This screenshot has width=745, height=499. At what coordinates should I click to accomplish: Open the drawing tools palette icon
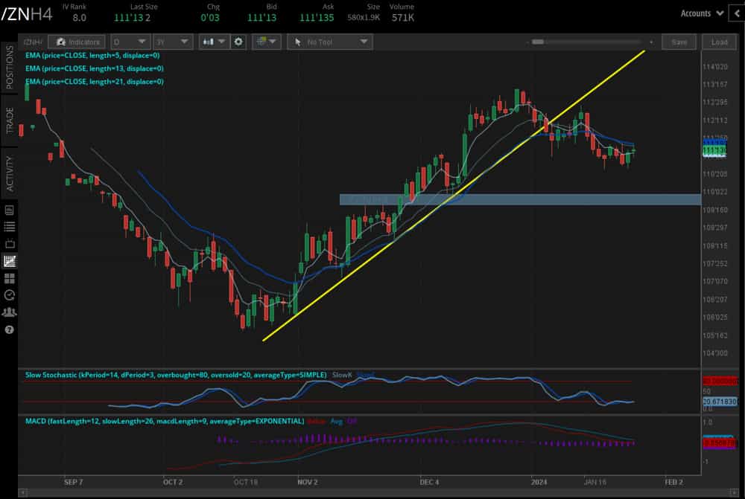point(263,42)
